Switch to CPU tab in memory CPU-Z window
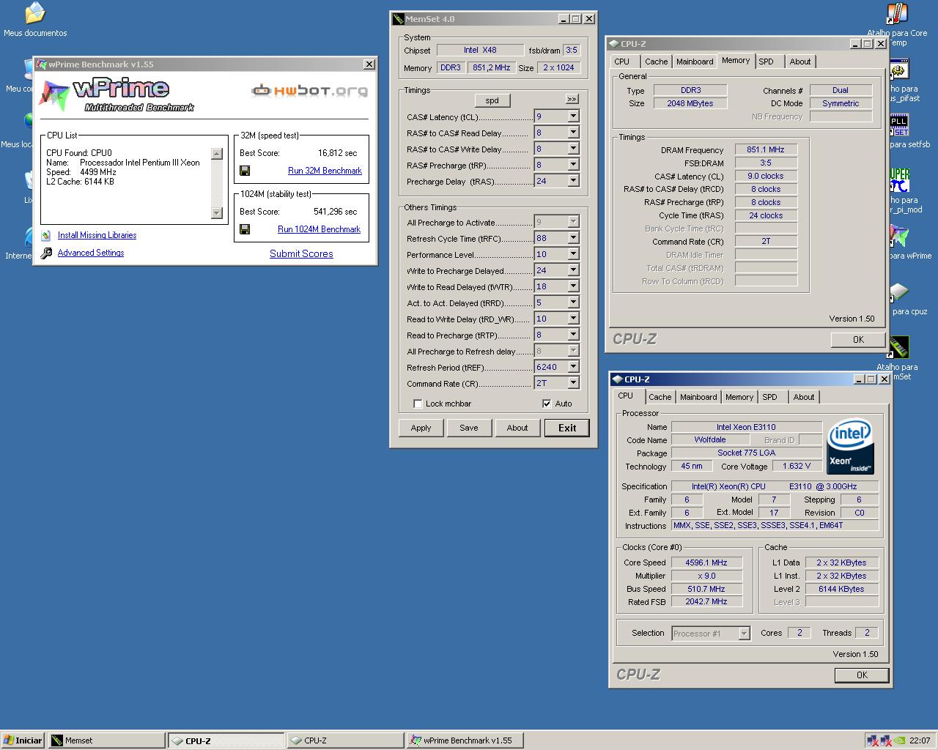The image size is (938, 750). (x=622, y=62)
